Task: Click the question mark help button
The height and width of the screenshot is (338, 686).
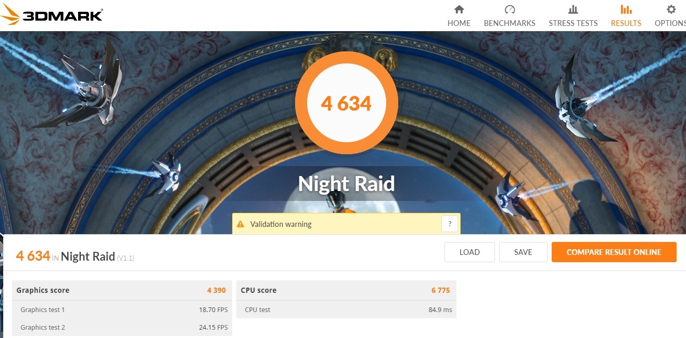Action: point(450,224)
